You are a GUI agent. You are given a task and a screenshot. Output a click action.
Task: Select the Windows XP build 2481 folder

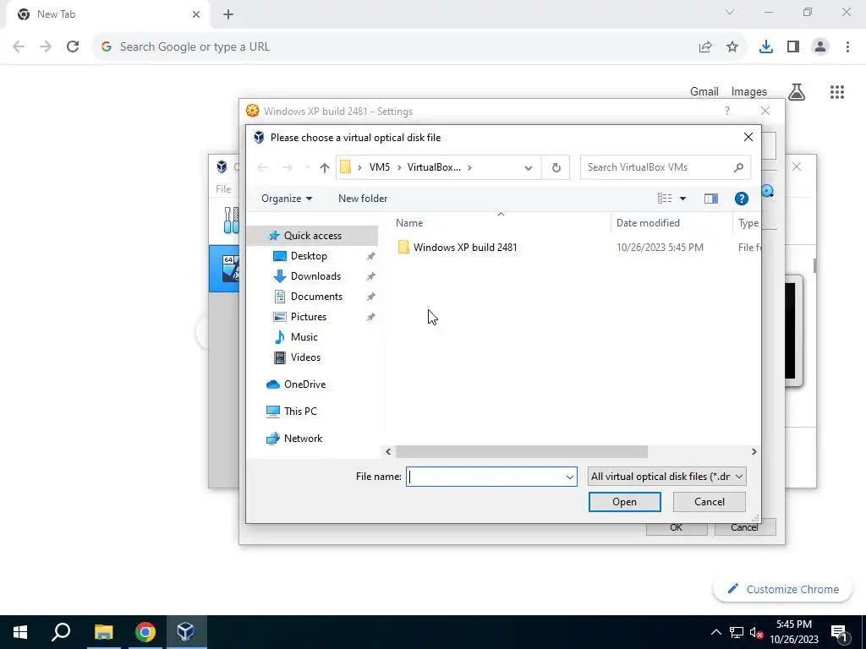click(465, 248)
